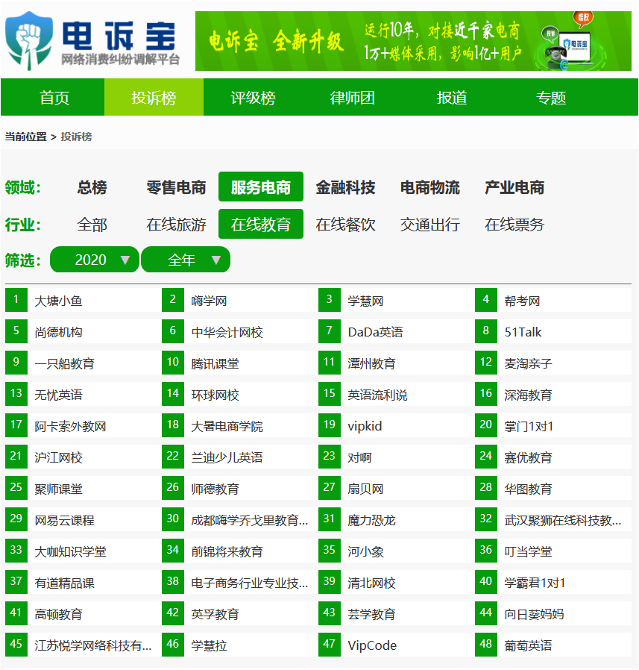
Task: Click the 华图教育 ranking entry
Action: click(553, 488)
